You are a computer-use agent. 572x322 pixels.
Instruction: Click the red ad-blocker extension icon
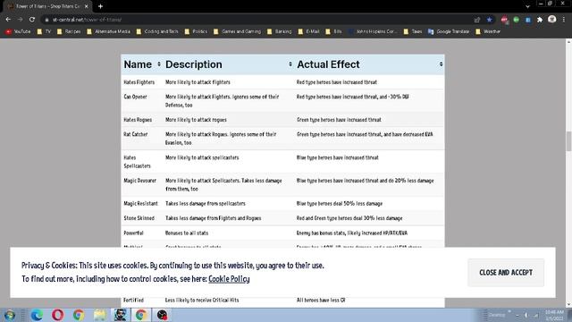(504, 20)
